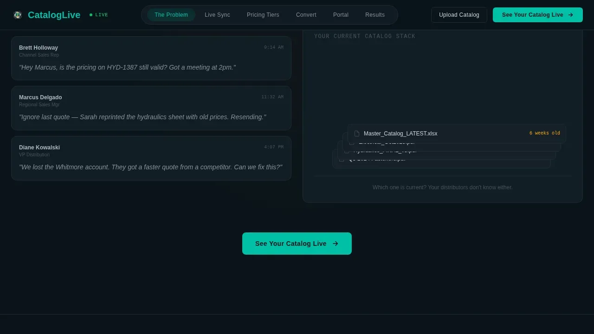Switch to Live Sync section

click(217, 15)
